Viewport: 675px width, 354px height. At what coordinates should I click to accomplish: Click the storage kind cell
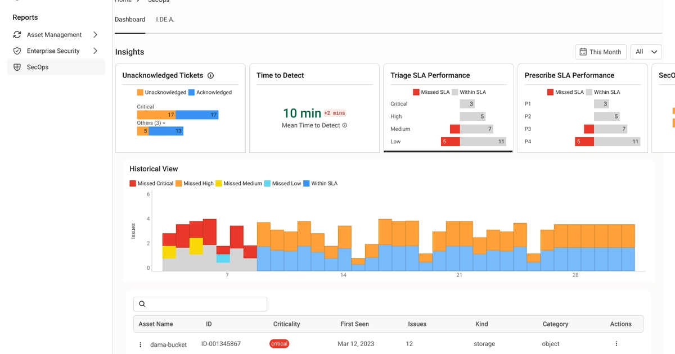484,344
